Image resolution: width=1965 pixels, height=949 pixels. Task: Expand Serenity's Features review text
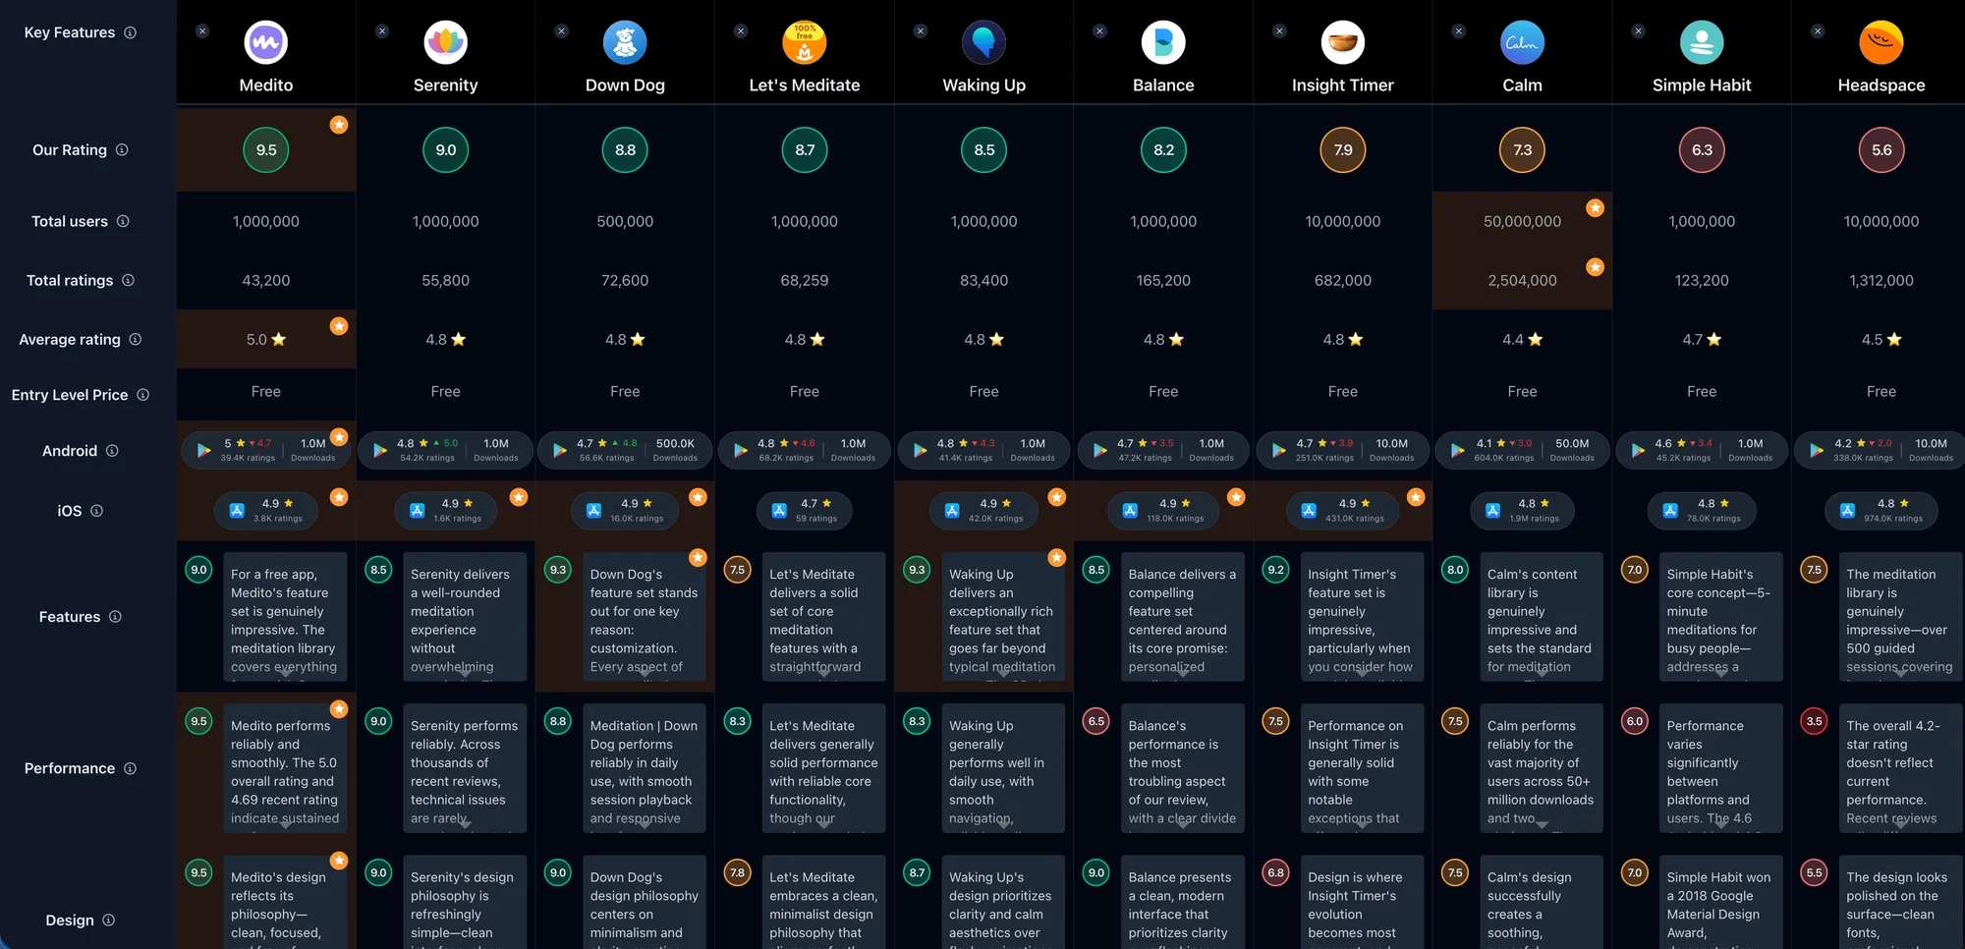(465, 674)
